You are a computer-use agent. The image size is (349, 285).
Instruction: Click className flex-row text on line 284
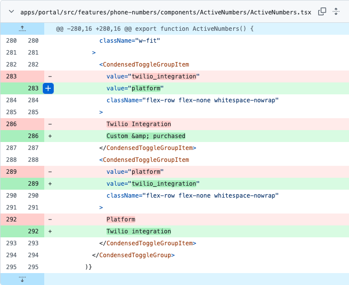pos(192,100)
